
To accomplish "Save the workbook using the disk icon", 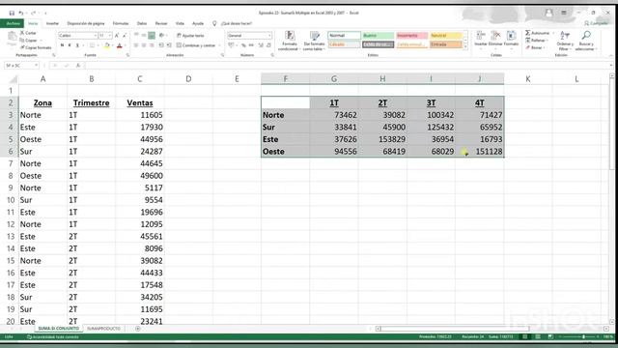I will [x=12, y=13].
